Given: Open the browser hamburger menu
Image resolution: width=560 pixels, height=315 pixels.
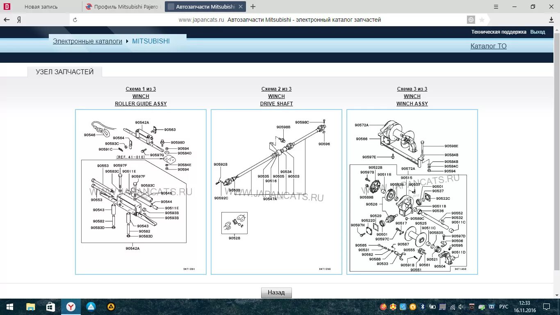Looking at the screenshot, I should [x=496, y=7].
